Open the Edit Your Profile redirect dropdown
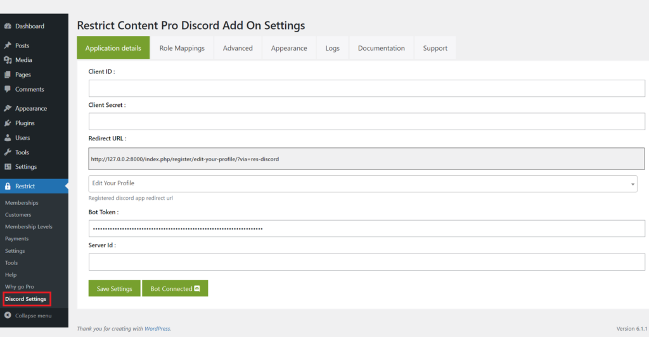Screen dimensions: 649x337 (363, 183)
